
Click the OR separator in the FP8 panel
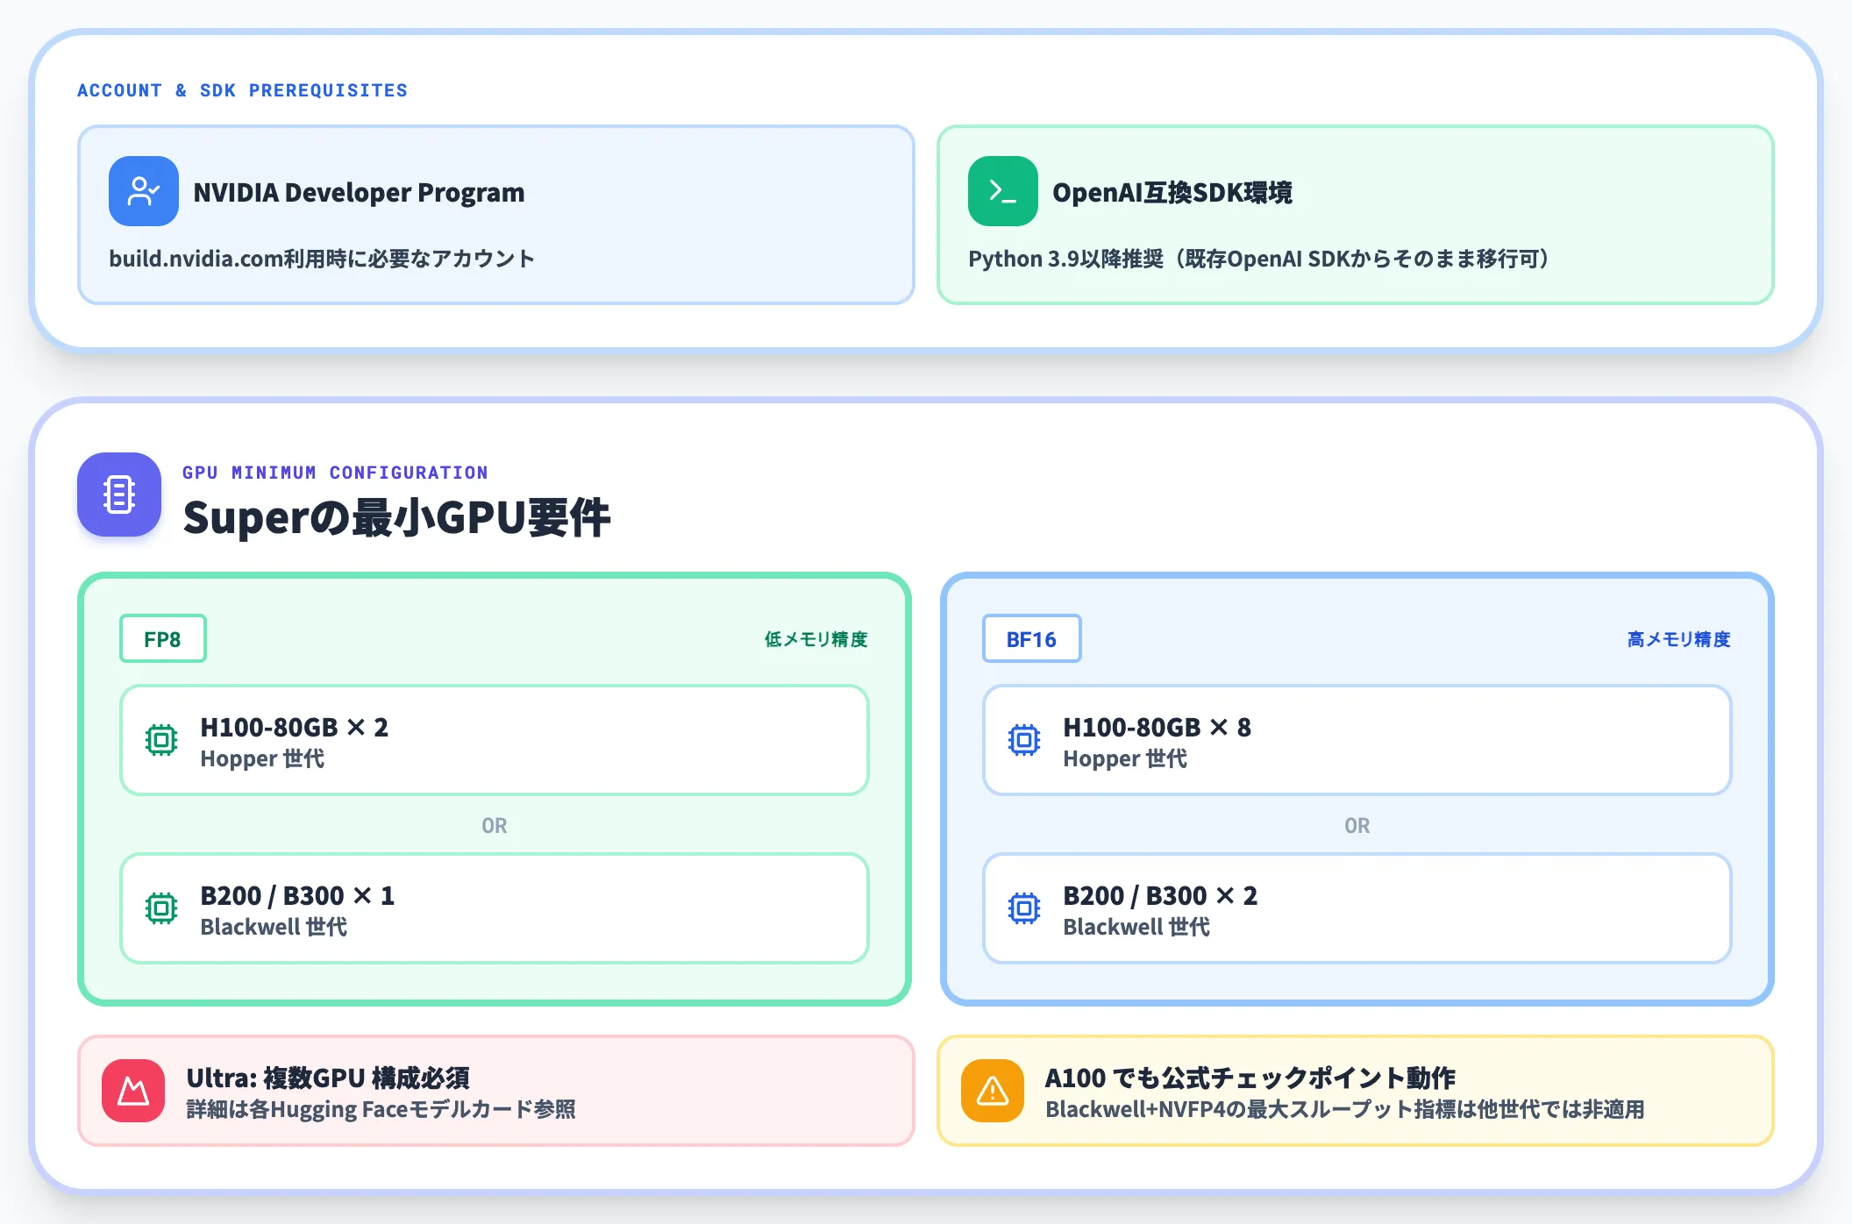[x=495, y=825]
